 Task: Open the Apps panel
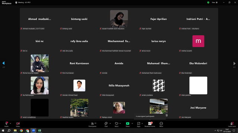[x=139, y=125]
